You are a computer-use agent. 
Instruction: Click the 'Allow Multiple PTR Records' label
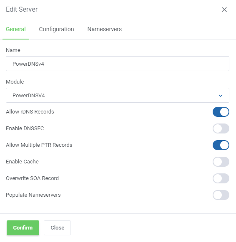(39, 145)
